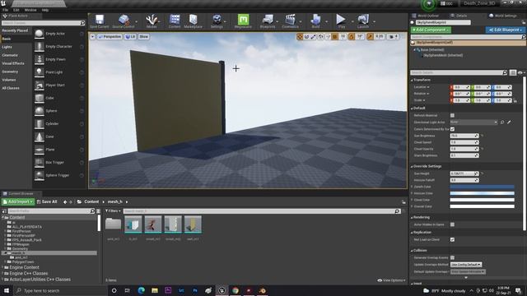Click the Horizon Color swatch

[482, 193]
